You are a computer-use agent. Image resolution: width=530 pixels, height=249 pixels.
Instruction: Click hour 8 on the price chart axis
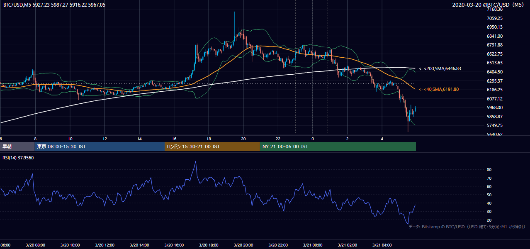(x=35, y=139)
